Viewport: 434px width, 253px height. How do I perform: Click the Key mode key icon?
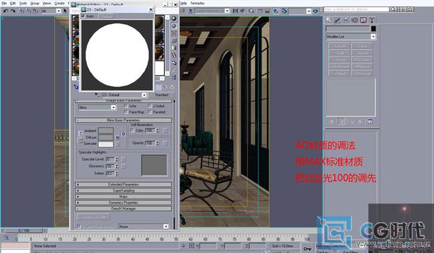click(x=307, y=248)
